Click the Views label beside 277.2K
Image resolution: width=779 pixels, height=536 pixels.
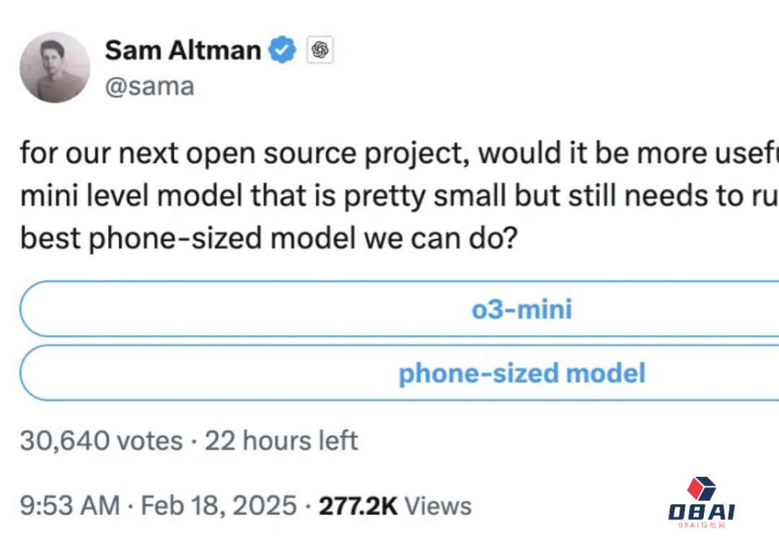click(438, 506)
